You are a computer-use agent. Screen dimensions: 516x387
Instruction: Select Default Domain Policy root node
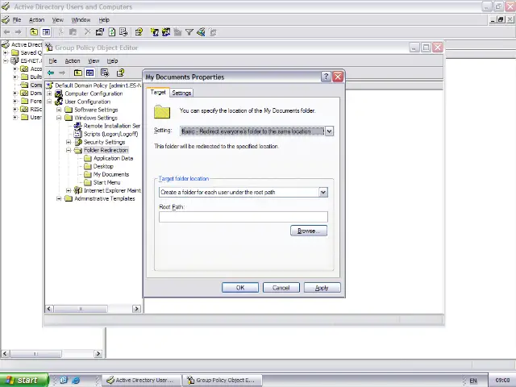[x=98, y=85]
